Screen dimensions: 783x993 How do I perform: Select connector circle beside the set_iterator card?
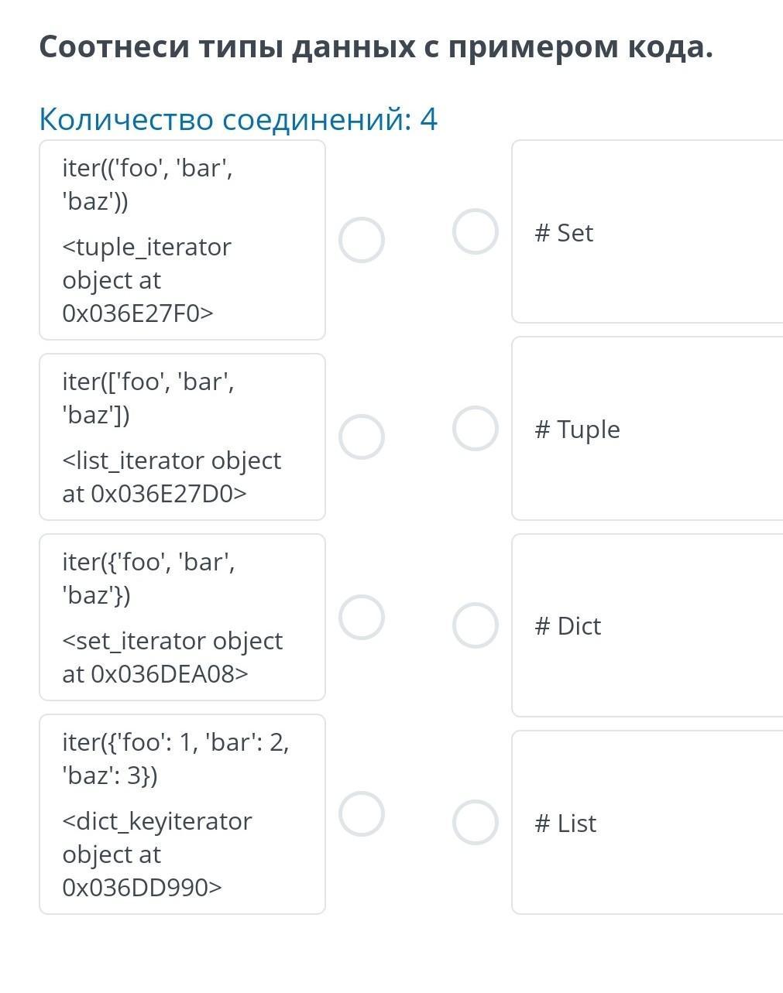click(362, 617)
